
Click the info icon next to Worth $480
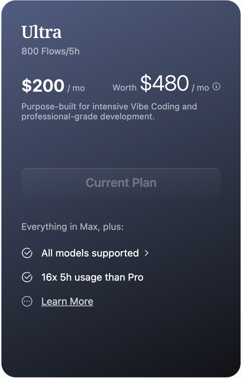tap(216, 86)
